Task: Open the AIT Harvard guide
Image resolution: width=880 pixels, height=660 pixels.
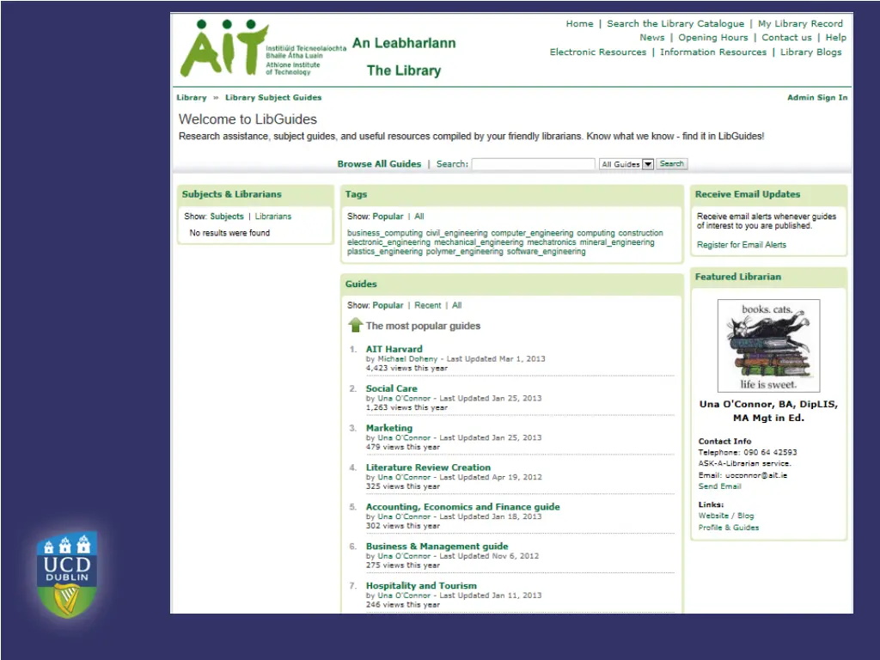Action: tap(394, 349)
